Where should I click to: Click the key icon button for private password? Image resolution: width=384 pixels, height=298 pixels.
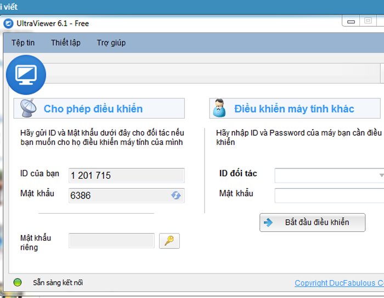click(169, 241)
